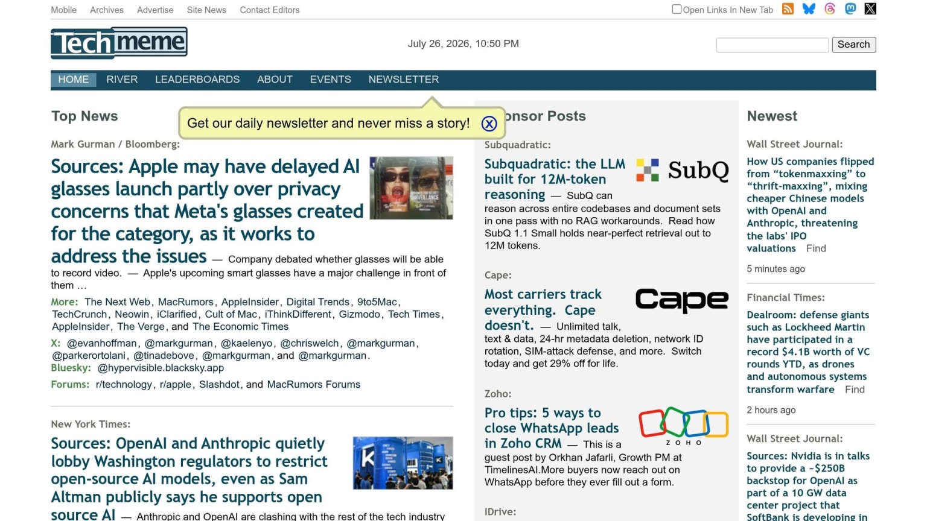Focus the search text field
The width and height of the screenshot is (927, 521).
(772, 45)
